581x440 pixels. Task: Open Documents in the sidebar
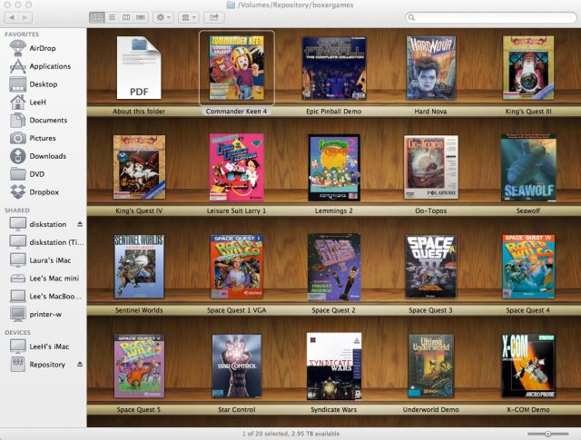(38, 120)
